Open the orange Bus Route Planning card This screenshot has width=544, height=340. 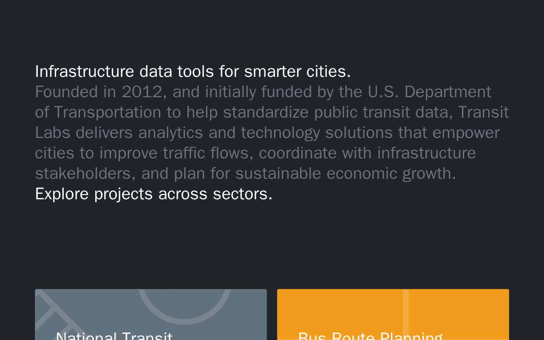click(x=393, y=314)
